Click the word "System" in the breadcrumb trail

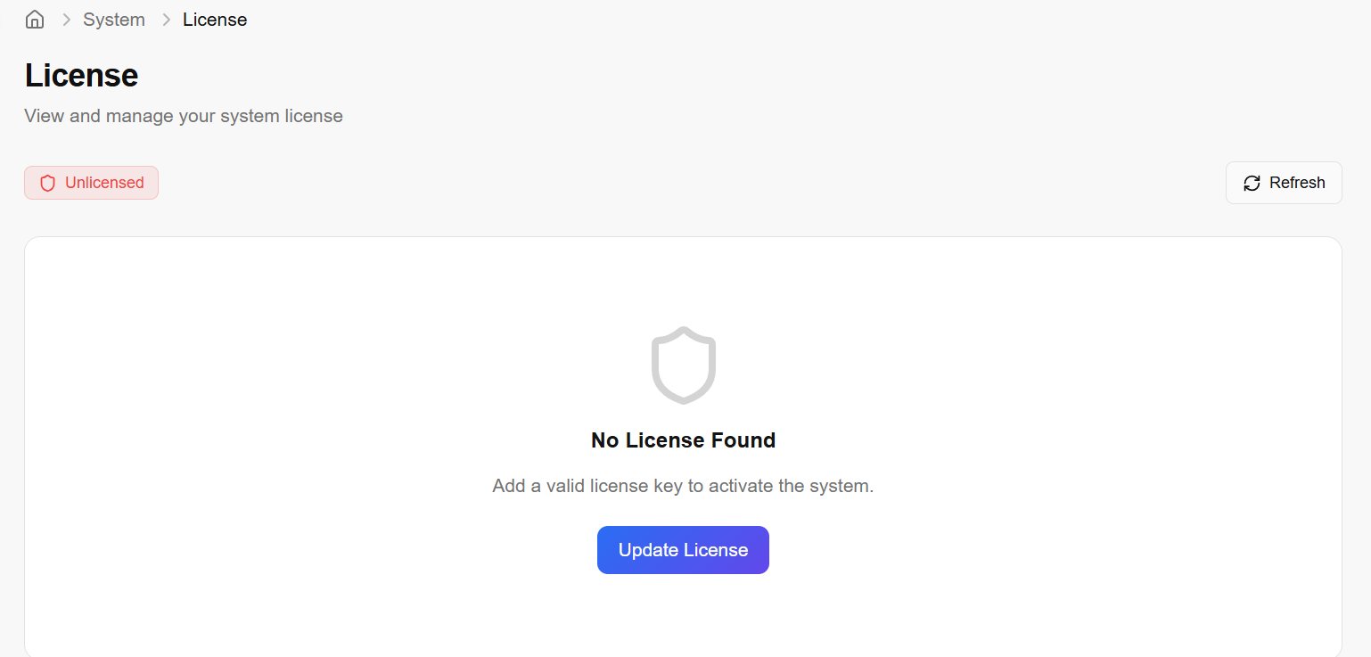pyautogui.click(x=114, y=20)
